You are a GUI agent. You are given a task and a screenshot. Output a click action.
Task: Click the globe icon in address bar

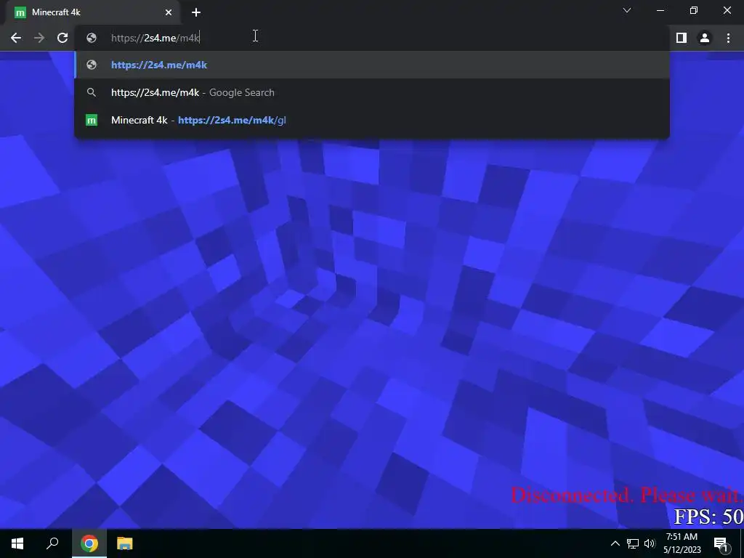pyautogui.click(x=92, y=38)
